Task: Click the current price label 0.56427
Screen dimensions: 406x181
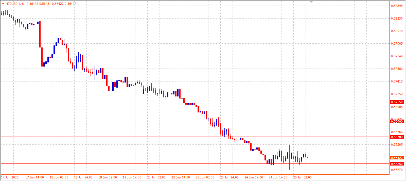Action: tap(397, 158)
